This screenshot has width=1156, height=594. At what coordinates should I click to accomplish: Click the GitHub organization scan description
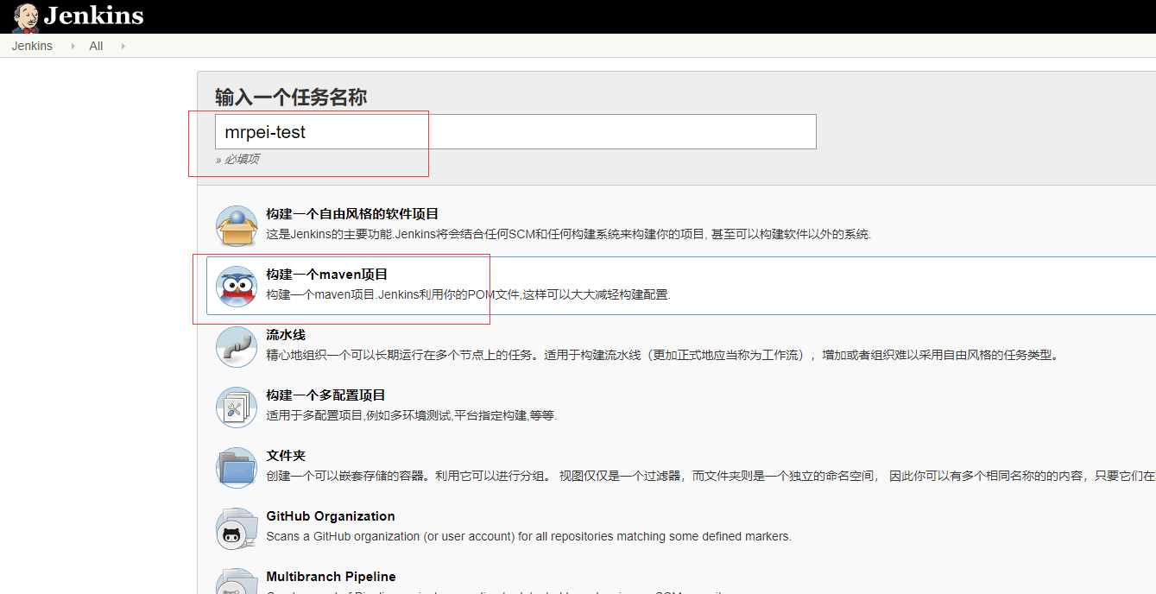pos(528,536)
